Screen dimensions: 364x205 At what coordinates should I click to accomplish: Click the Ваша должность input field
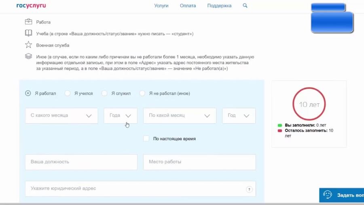pyautogui.click(x=81, y=162)
